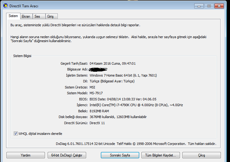Click the DirectX Tanı Aracı title text
Screen dimensions: 230x162
pyautogui.click(x=24, y=6)
